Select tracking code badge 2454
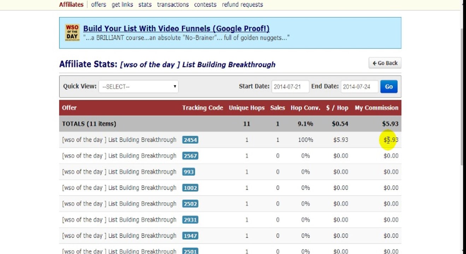The width and height of the screenshot is (466, 254). point(190,140)
